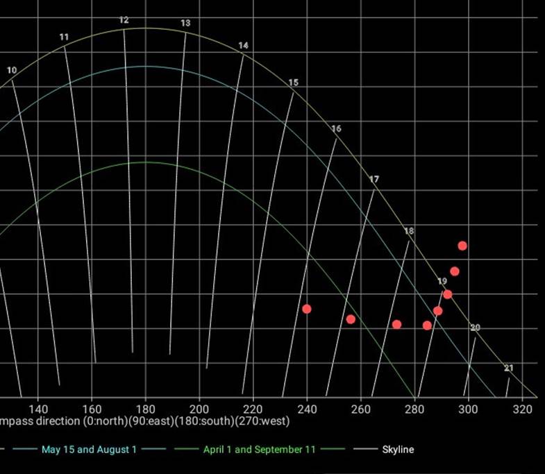545x474 pixels.
Task: Toggle the "April 1 and September 11" legend entry
Action: (259, 450)
